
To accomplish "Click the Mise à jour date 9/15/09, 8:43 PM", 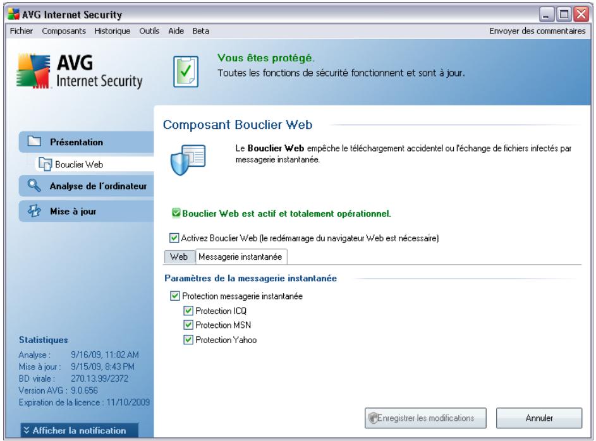I will pyautogui.click(x=102, y=366).
